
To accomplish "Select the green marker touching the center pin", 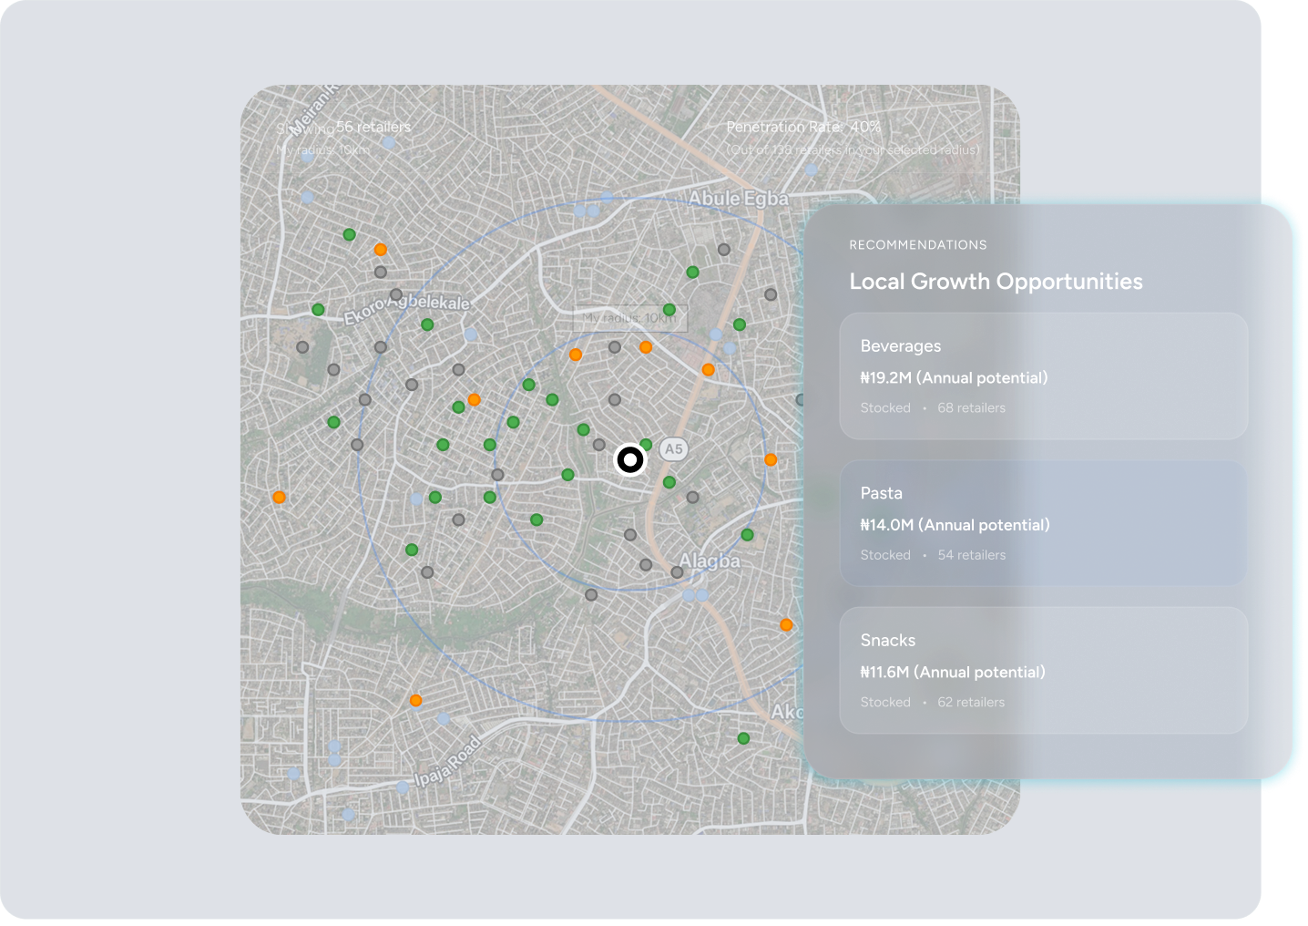I will (646, 446).
